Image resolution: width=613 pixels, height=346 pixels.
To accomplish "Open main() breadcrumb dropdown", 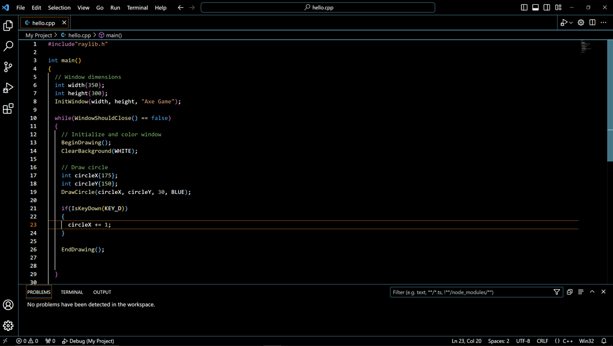I will [113, 35].
